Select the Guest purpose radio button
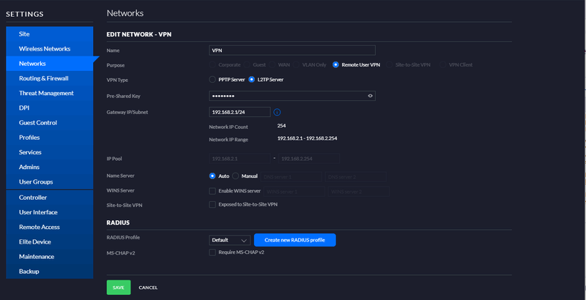The height and width of the screenshot is (300, 586). pos(247,64)
